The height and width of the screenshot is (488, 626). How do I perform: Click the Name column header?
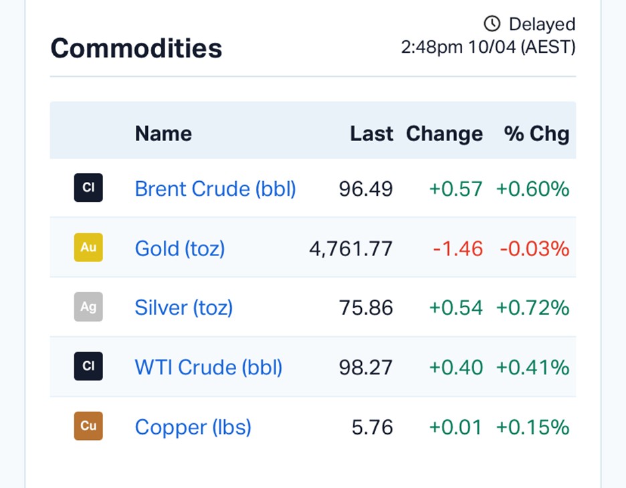tap(163, 134)
